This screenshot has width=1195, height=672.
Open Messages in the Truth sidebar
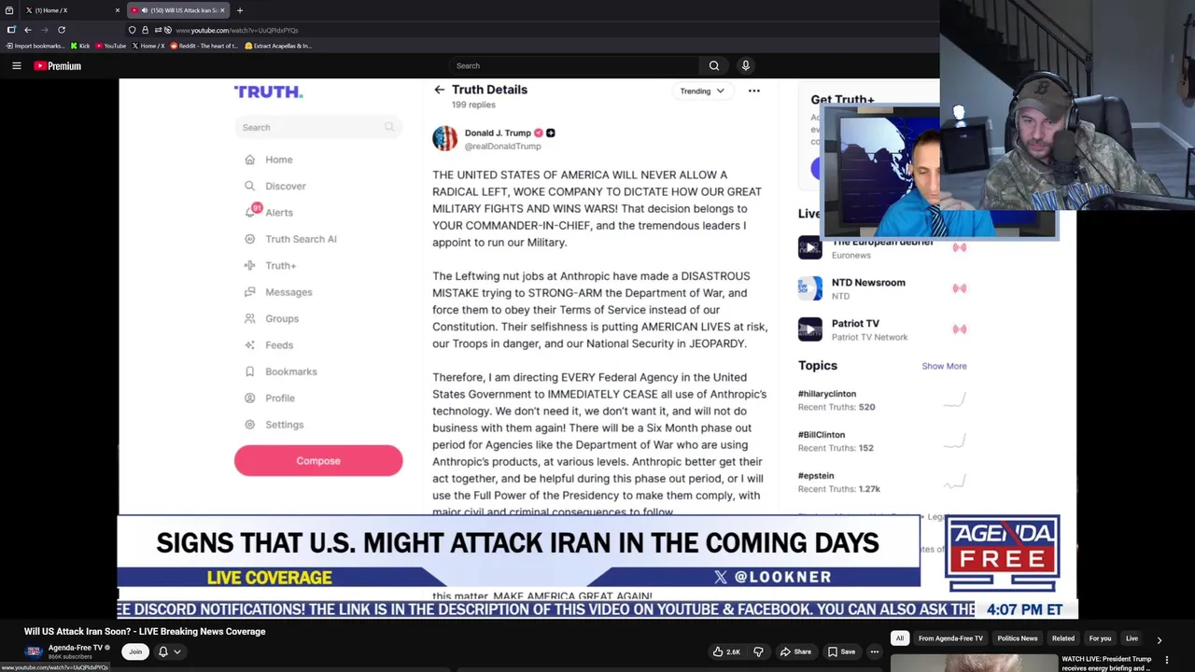coord(278,292)
